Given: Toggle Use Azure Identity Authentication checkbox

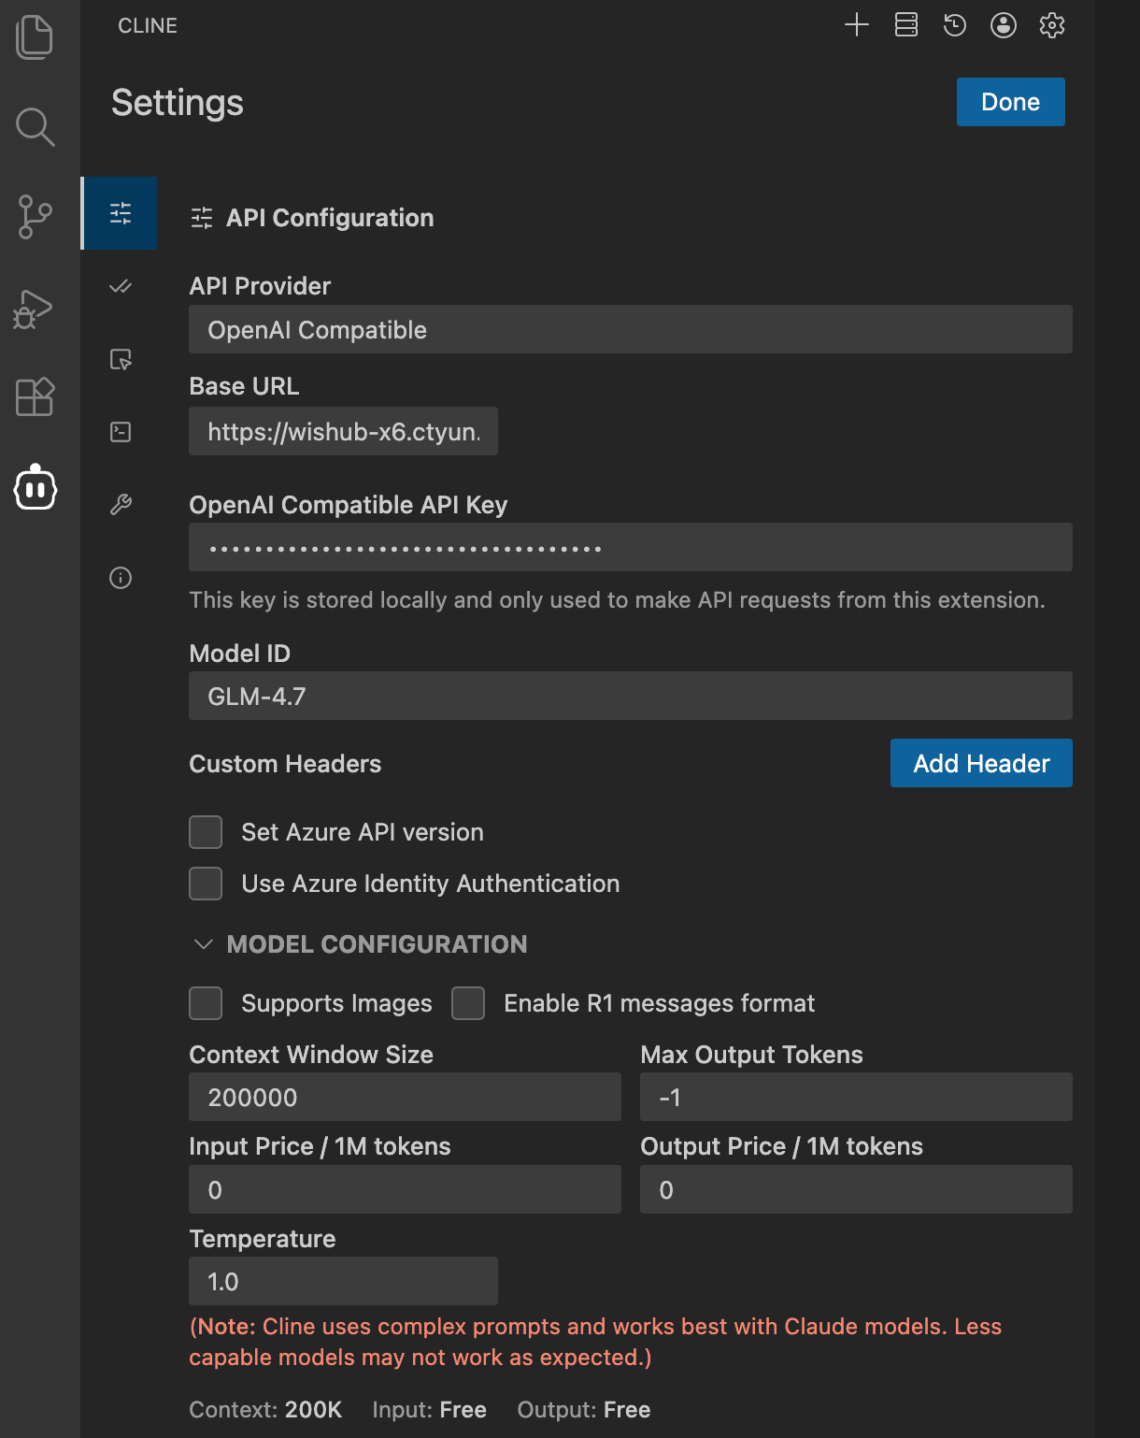Looking at the screenshot, I should [x=206, y=884].
